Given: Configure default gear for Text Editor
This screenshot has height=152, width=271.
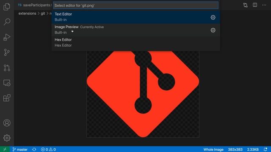Looking at the screenshot, I should tap(213, 17).
